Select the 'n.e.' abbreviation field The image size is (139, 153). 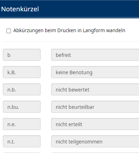22,124
